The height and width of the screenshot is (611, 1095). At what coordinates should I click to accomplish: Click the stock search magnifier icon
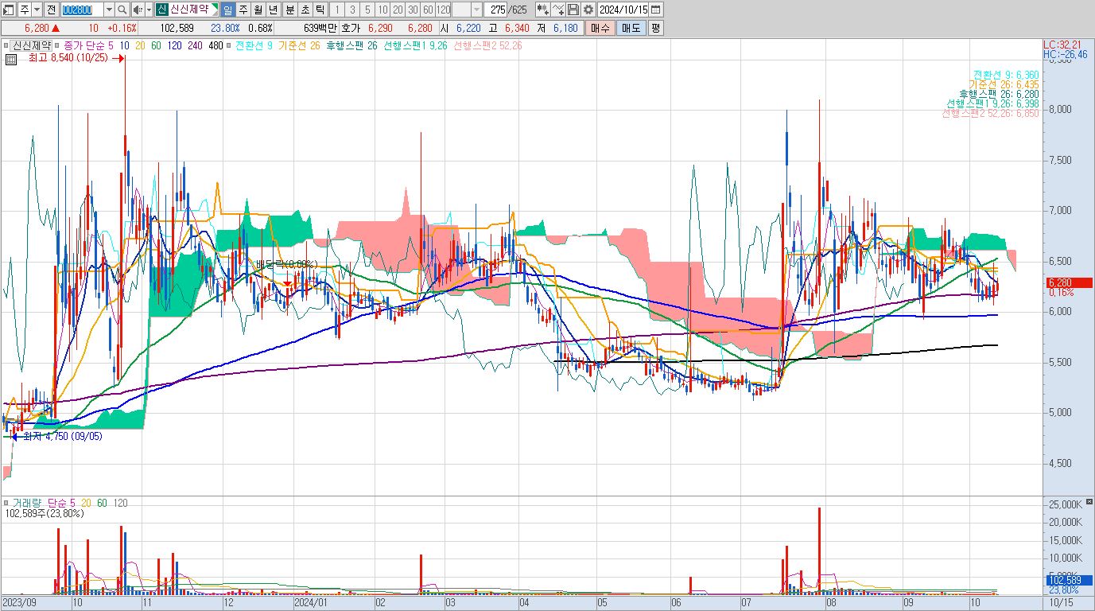(122, 10)
